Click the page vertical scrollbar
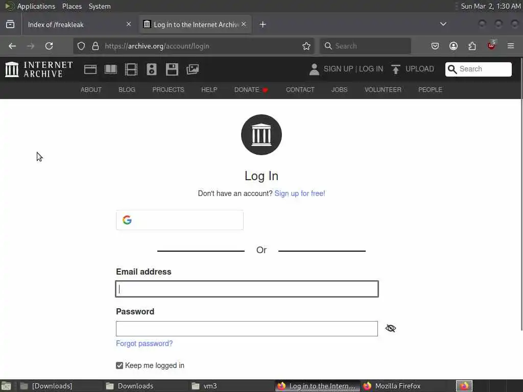 point(521,193)
